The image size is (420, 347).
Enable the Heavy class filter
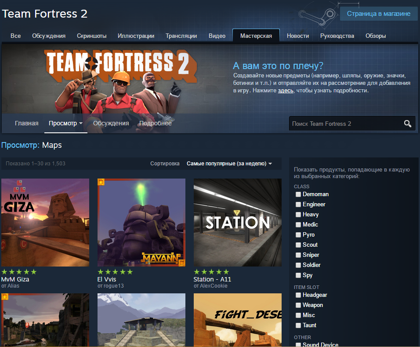tap(298, 215)
